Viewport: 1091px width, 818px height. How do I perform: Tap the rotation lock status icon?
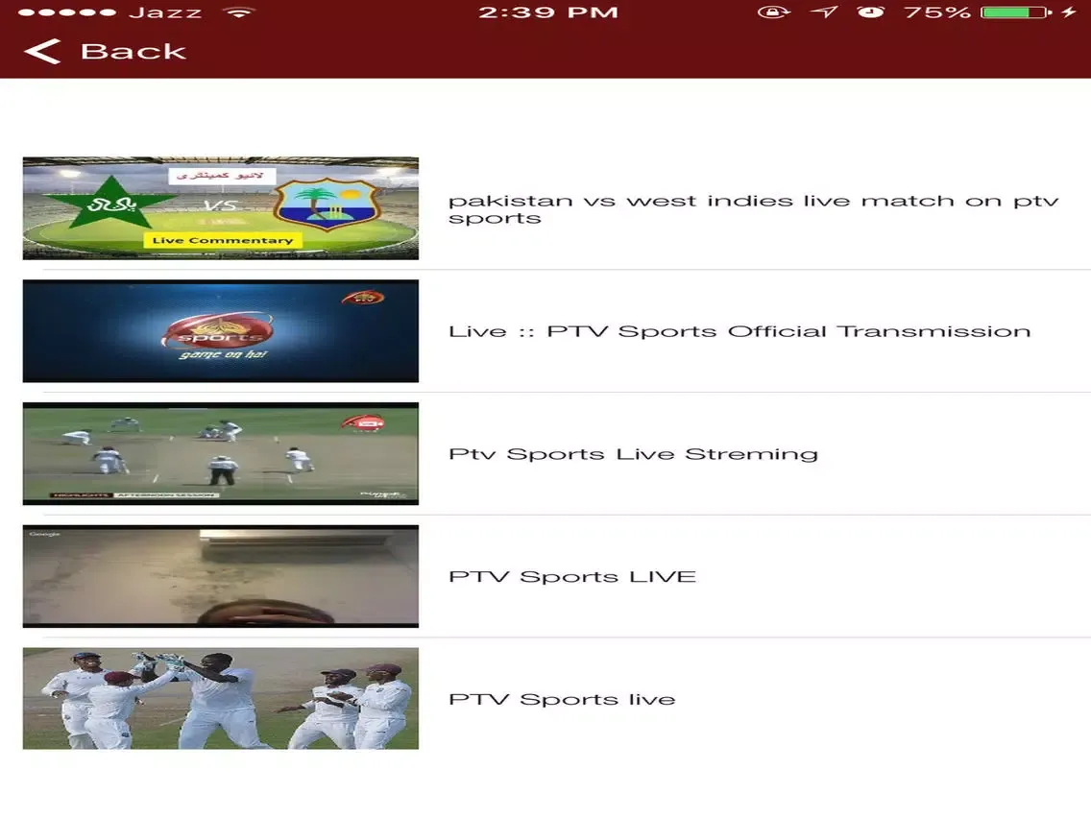coord(774,12)
